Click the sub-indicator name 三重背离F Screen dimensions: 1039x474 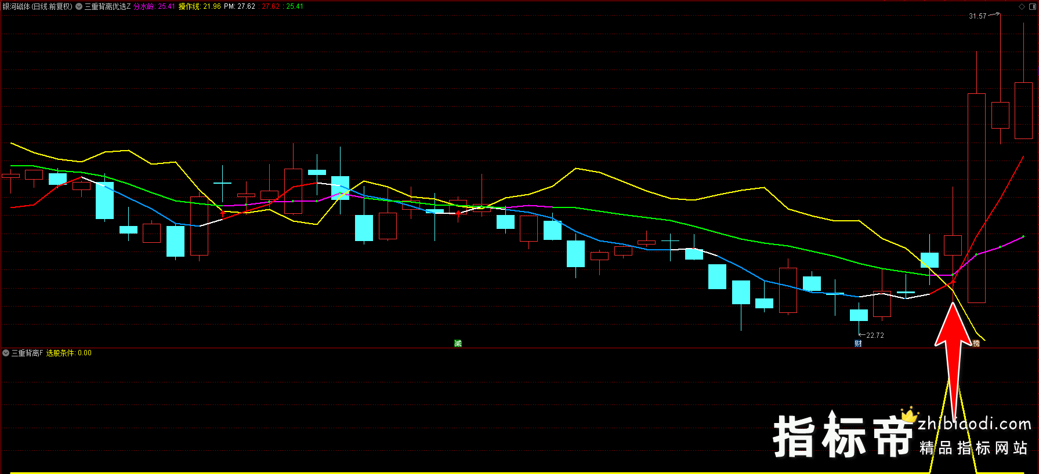point(27,353)
